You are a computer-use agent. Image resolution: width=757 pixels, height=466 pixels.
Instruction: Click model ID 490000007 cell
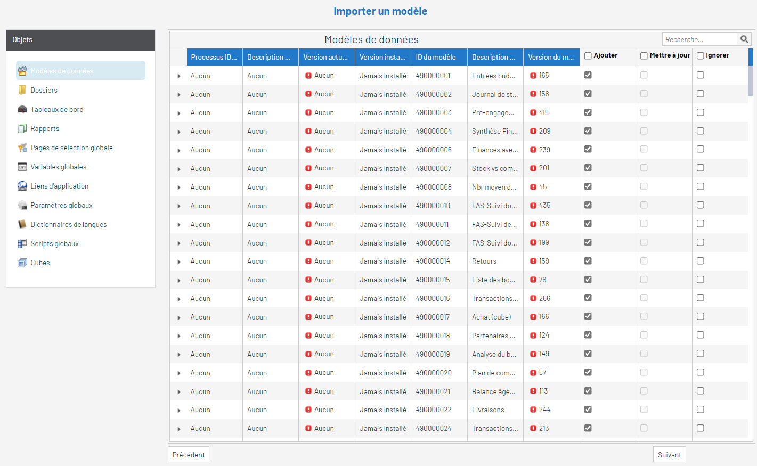click(x=439, y=168)
